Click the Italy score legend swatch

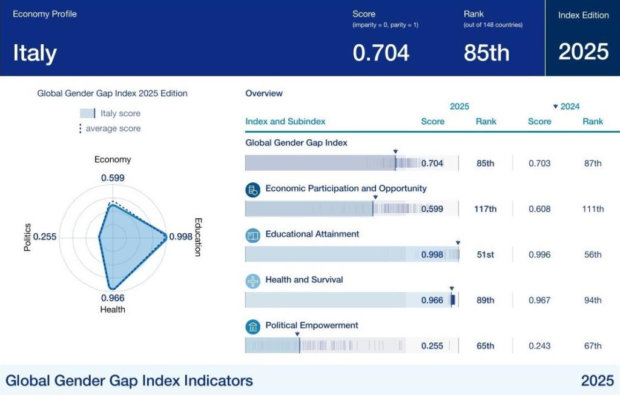click(x=88, y=113)
